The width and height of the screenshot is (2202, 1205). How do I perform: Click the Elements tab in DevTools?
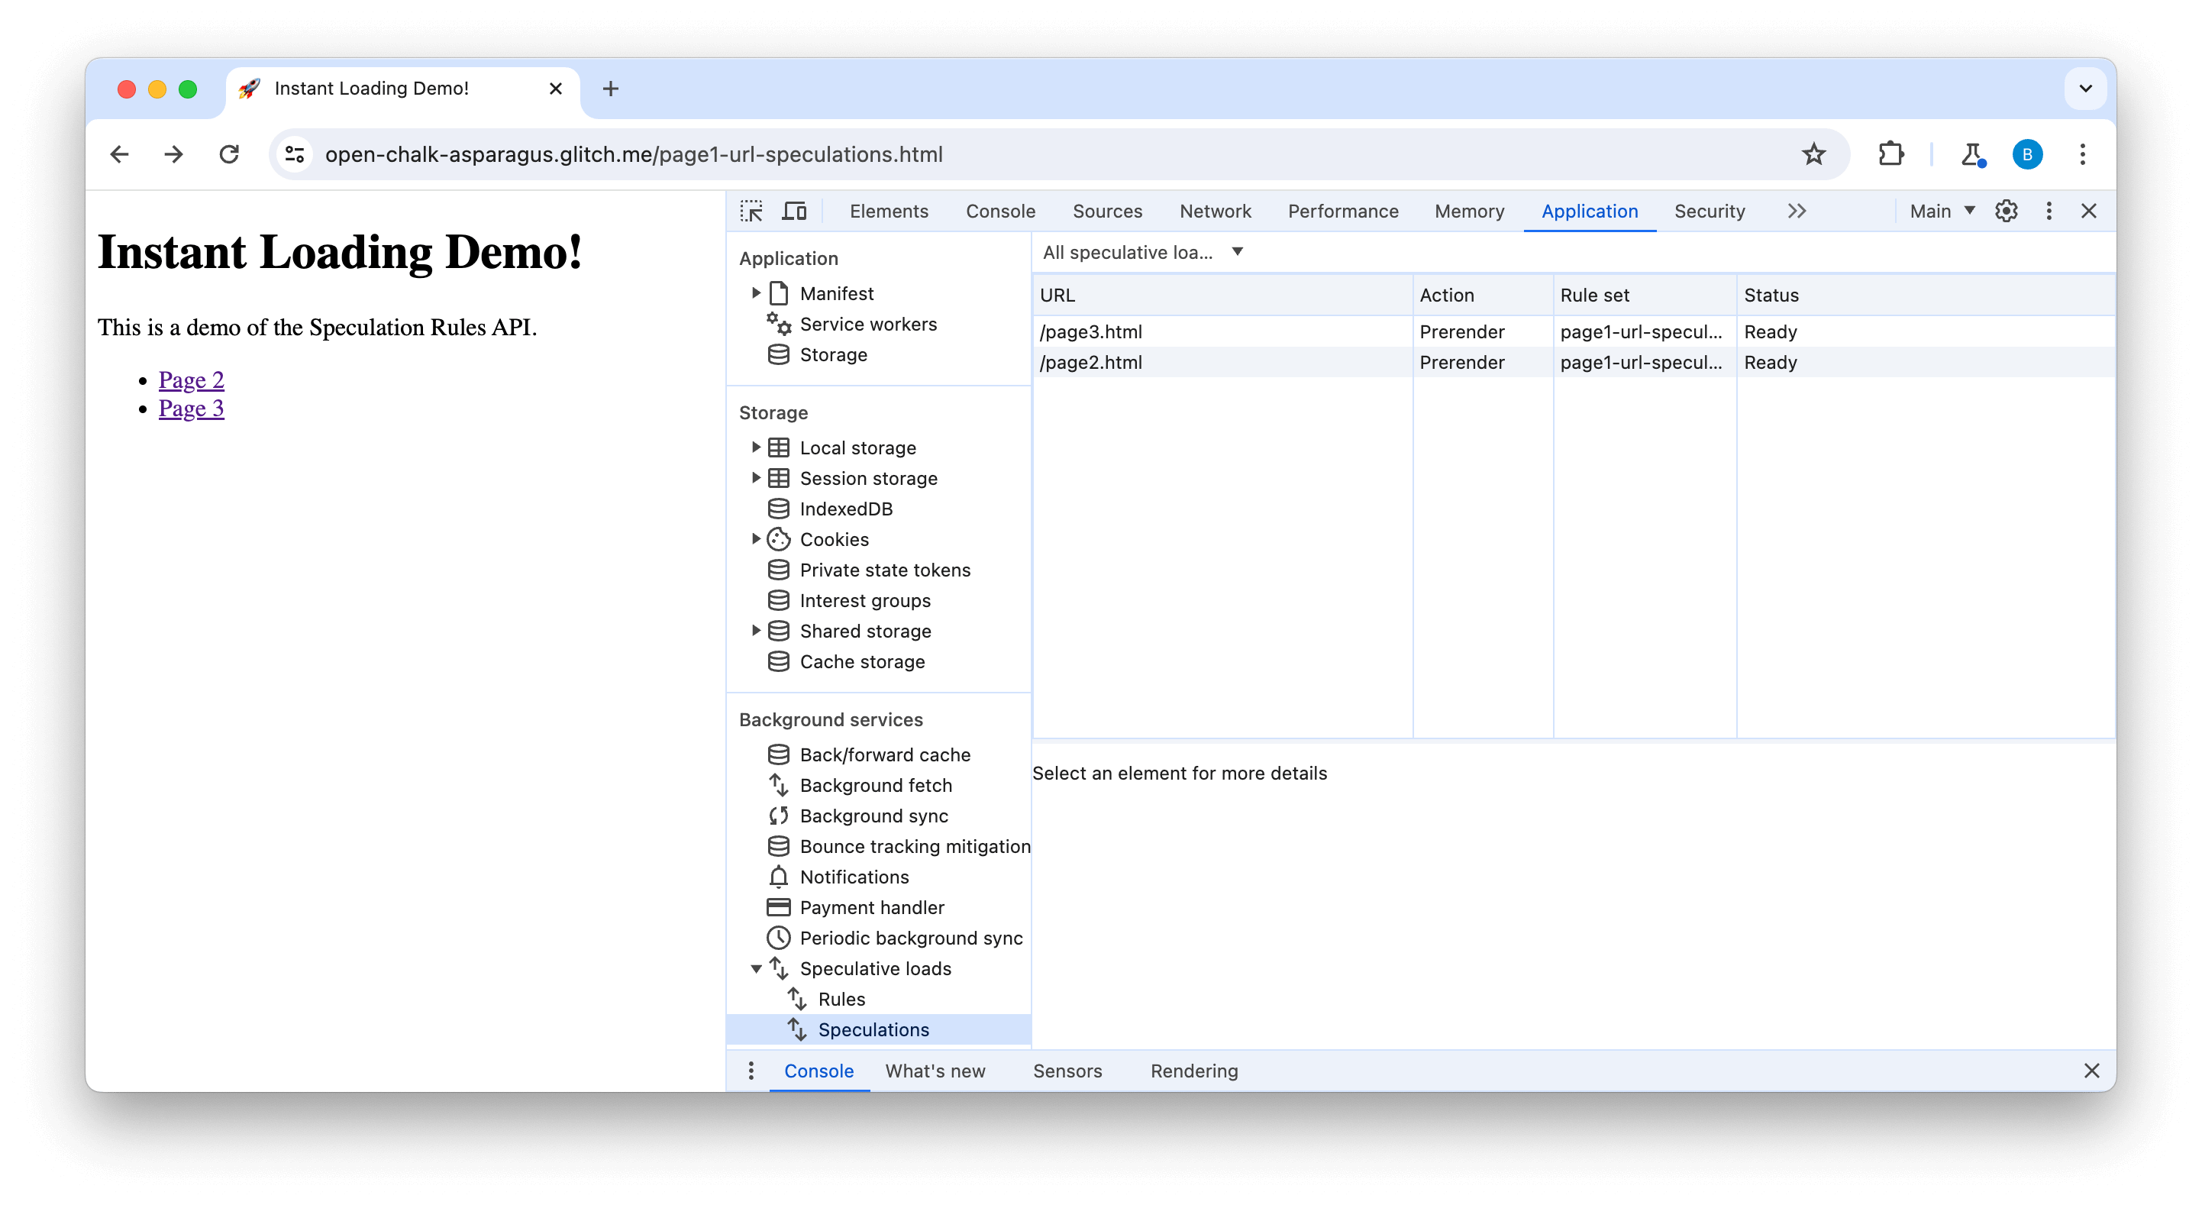coord(887,209)
